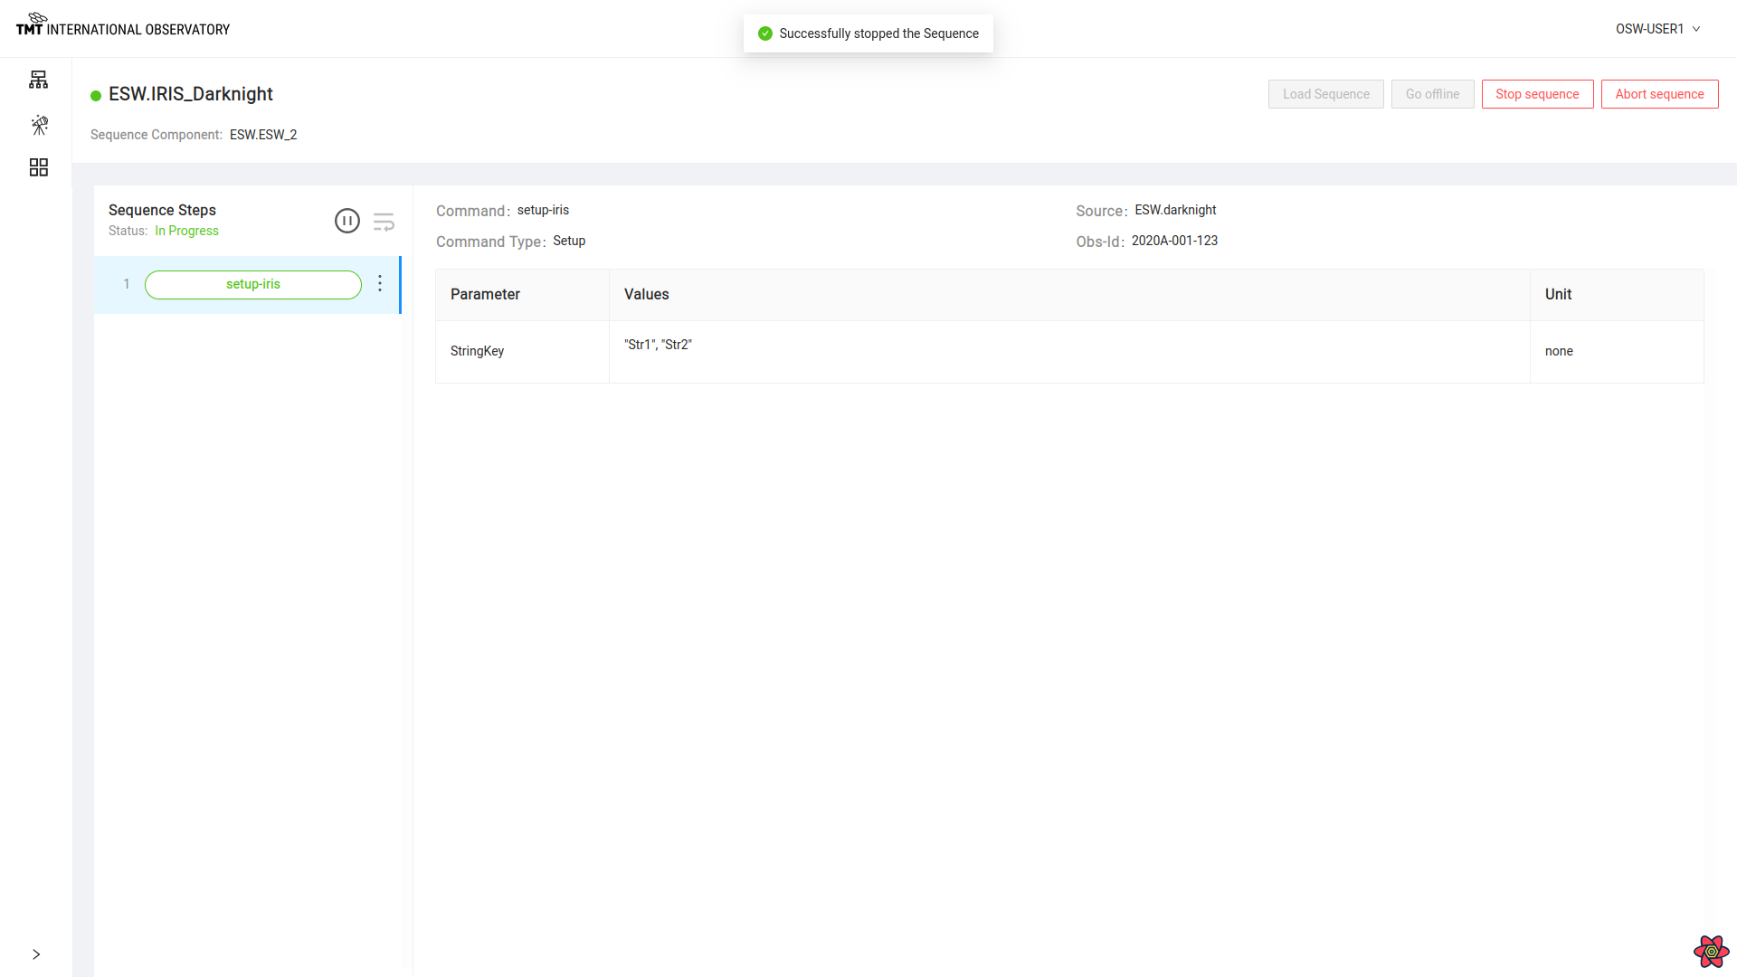
Task: Click the green status dot beside the sequencer name
Action: 96,96
